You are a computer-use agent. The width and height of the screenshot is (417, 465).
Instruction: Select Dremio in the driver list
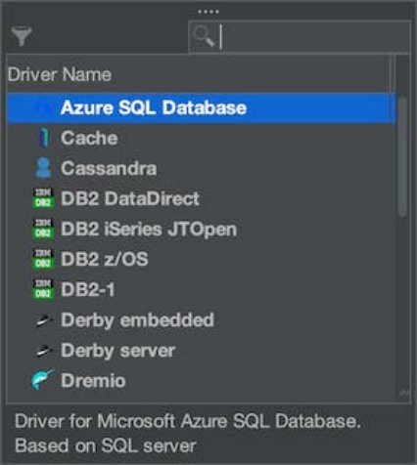click(201, 380)
